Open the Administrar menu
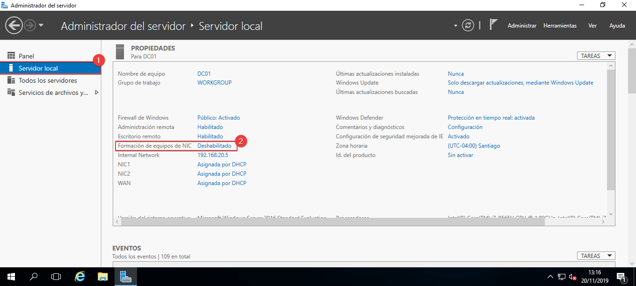Image resolution: width=636 pixels, height=286 pixels. tap(522, 26)
